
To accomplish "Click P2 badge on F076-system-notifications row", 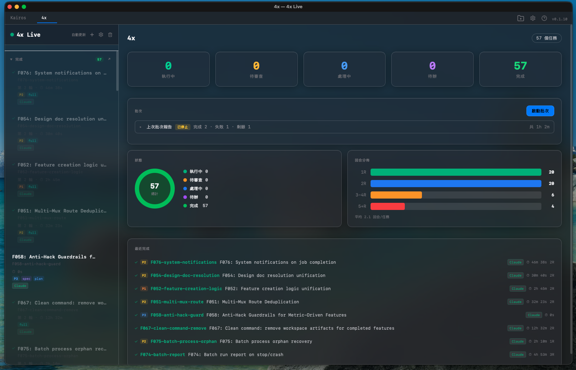I will tap(144, 262).
